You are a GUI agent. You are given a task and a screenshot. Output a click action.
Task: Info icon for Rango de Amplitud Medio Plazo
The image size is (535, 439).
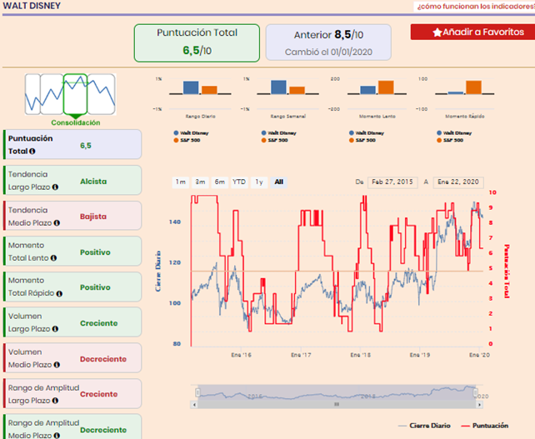[x=57, y=435]
